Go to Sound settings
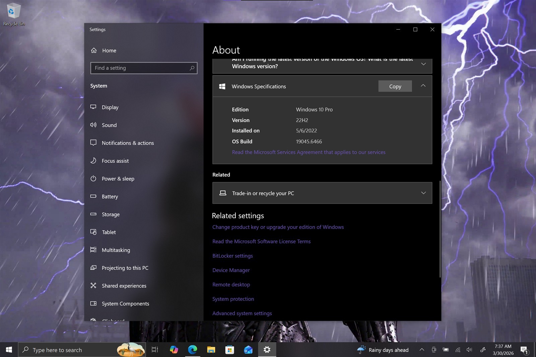536x357 pixels. pyautogui.click(x=144, y=125)
